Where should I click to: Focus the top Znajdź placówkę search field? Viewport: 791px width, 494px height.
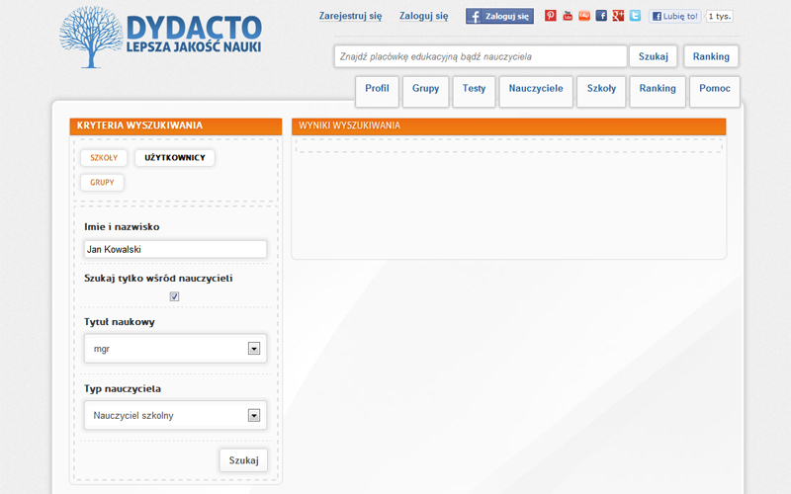click(x=481, y=56)
